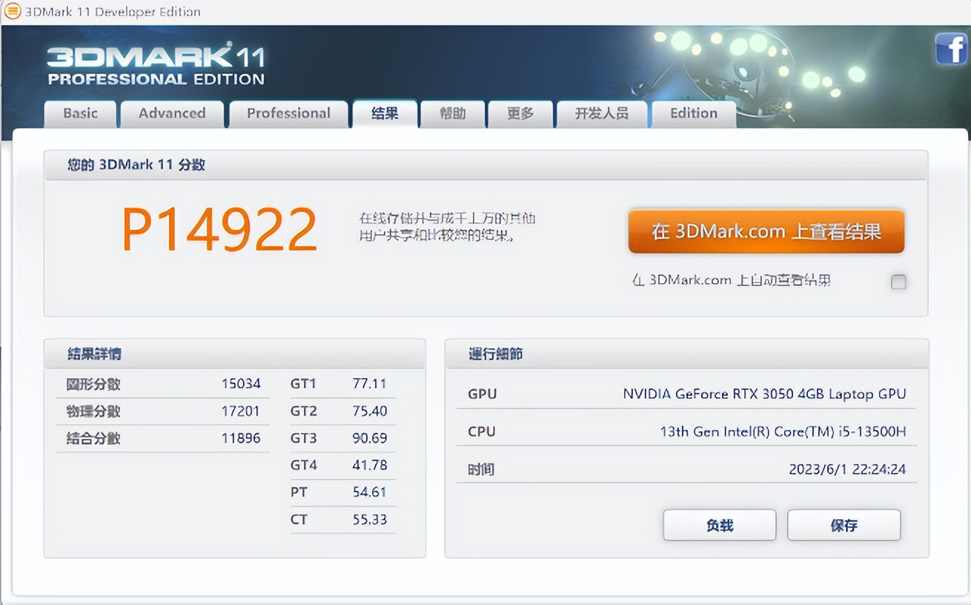The height and width of the screenshot is (605, 971).
Task: Switch to the Basic tab
Action: (x=79, y=113)
